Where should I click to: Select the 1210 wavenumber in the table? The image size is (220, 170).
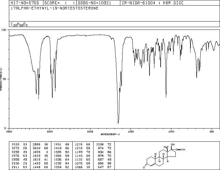79,148
